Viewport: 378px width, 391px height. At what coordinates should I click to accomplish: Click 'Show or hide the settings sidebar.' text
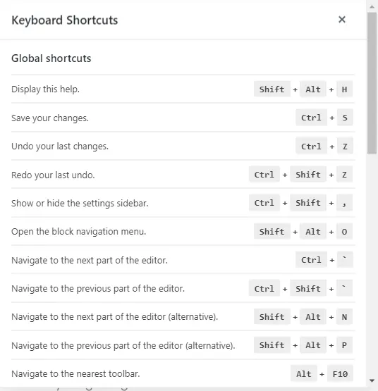coord(80,203)
